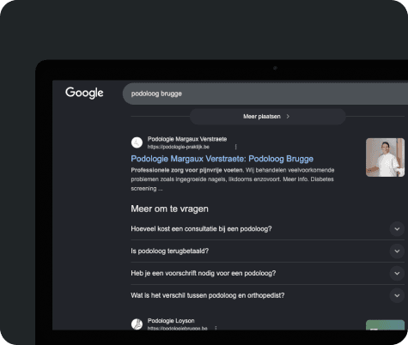Viewport: 408px width, 345px height.
Task: Open the "Meer plaatsen" button
Action: [268, 117]
